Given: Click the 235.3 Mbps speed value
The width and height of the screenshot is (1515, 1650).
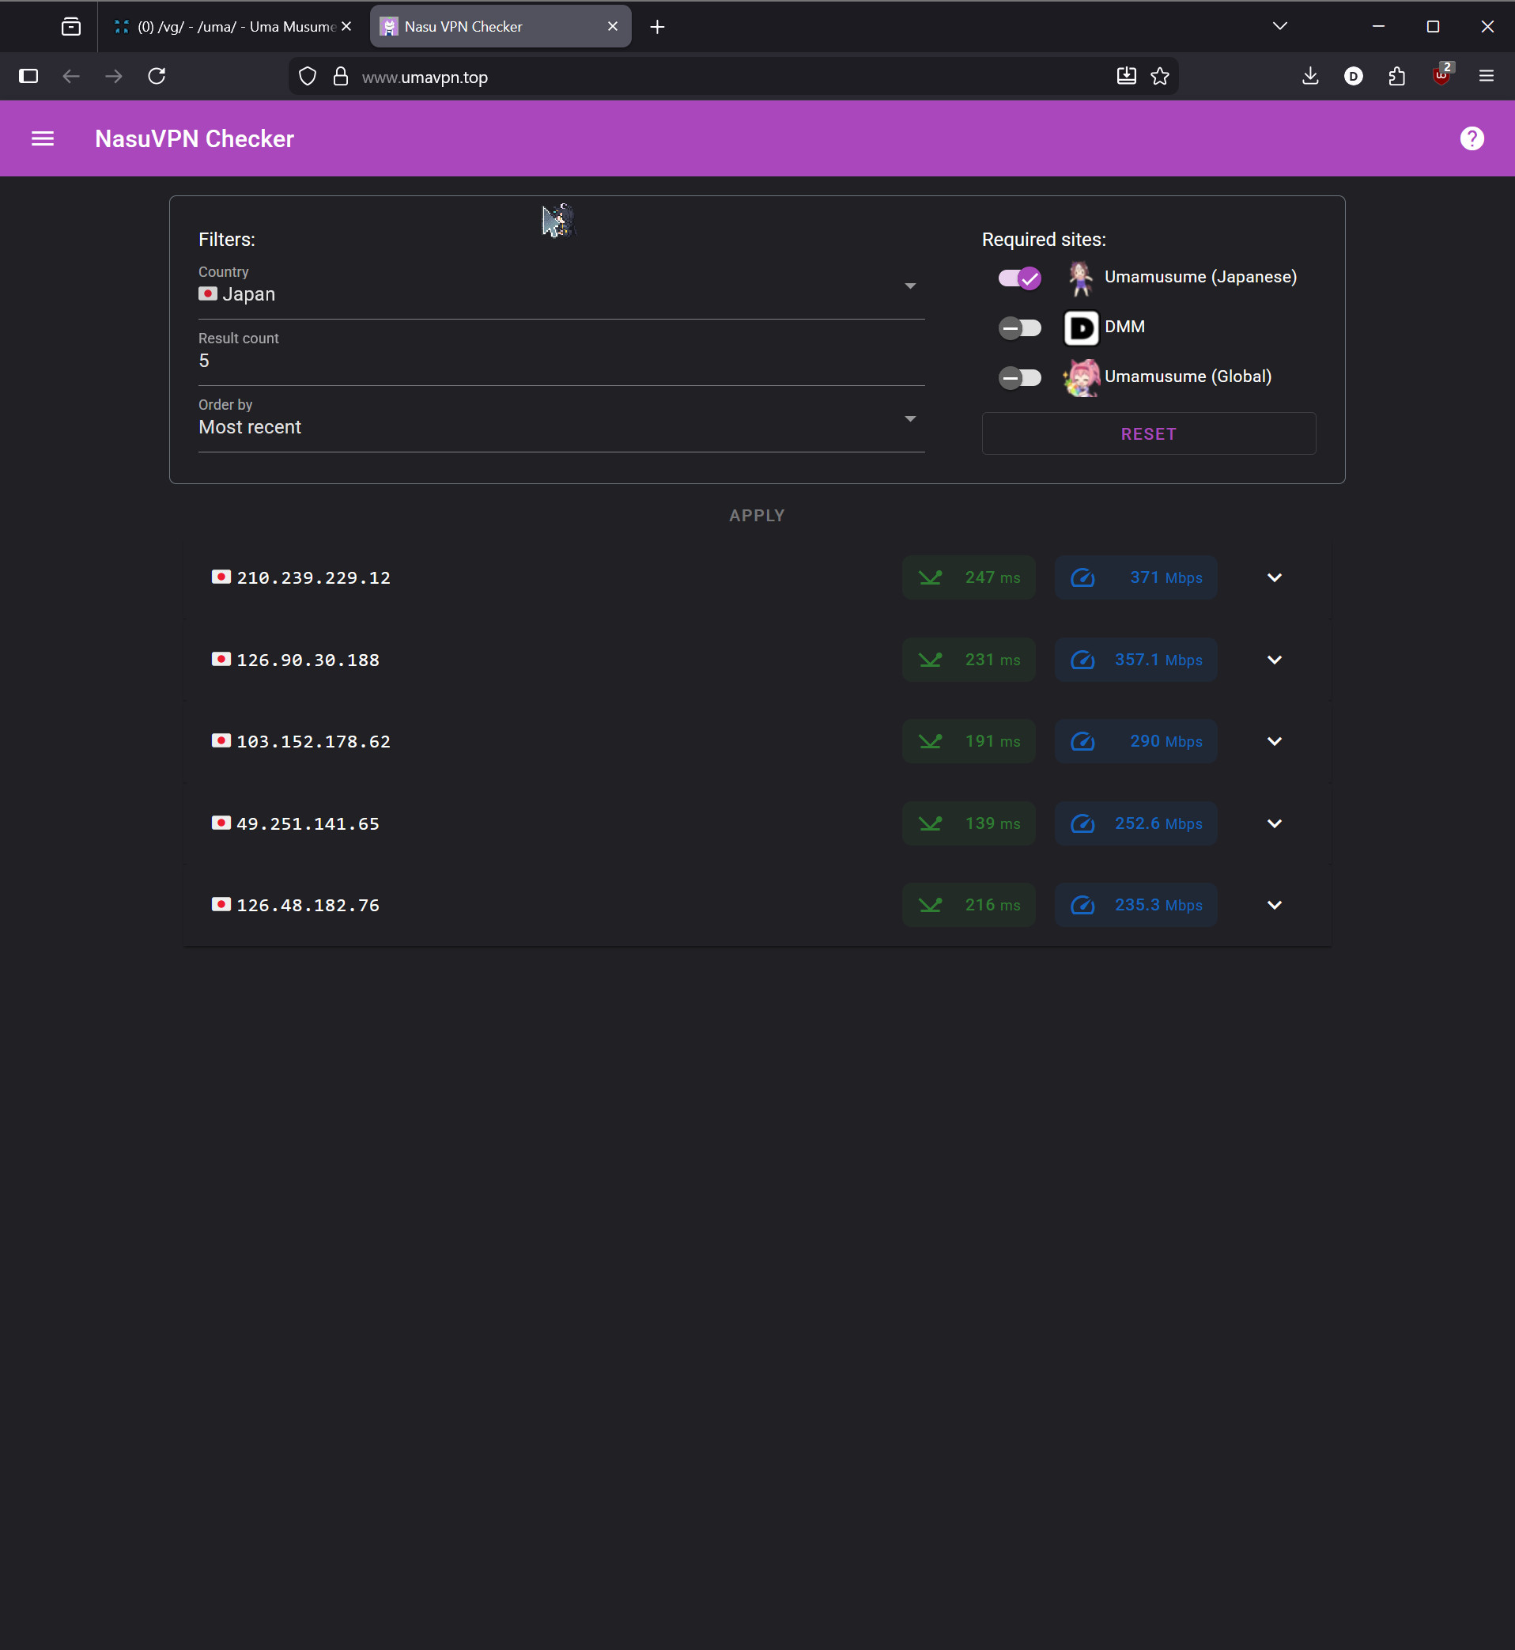Looking at the screenshot, I should click(1158, 906).
